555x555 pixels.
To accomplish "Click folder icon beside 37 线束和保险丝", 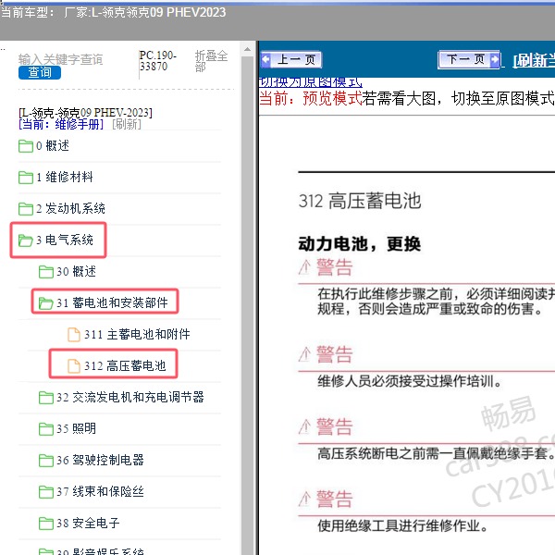I will tap(46, 492).
